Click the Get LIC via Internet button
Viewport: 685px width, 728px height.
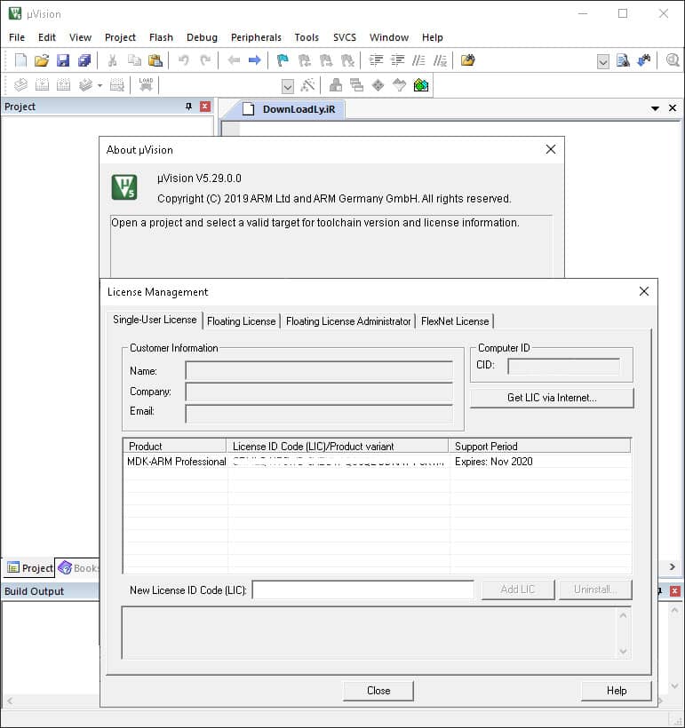coord(552,398)
